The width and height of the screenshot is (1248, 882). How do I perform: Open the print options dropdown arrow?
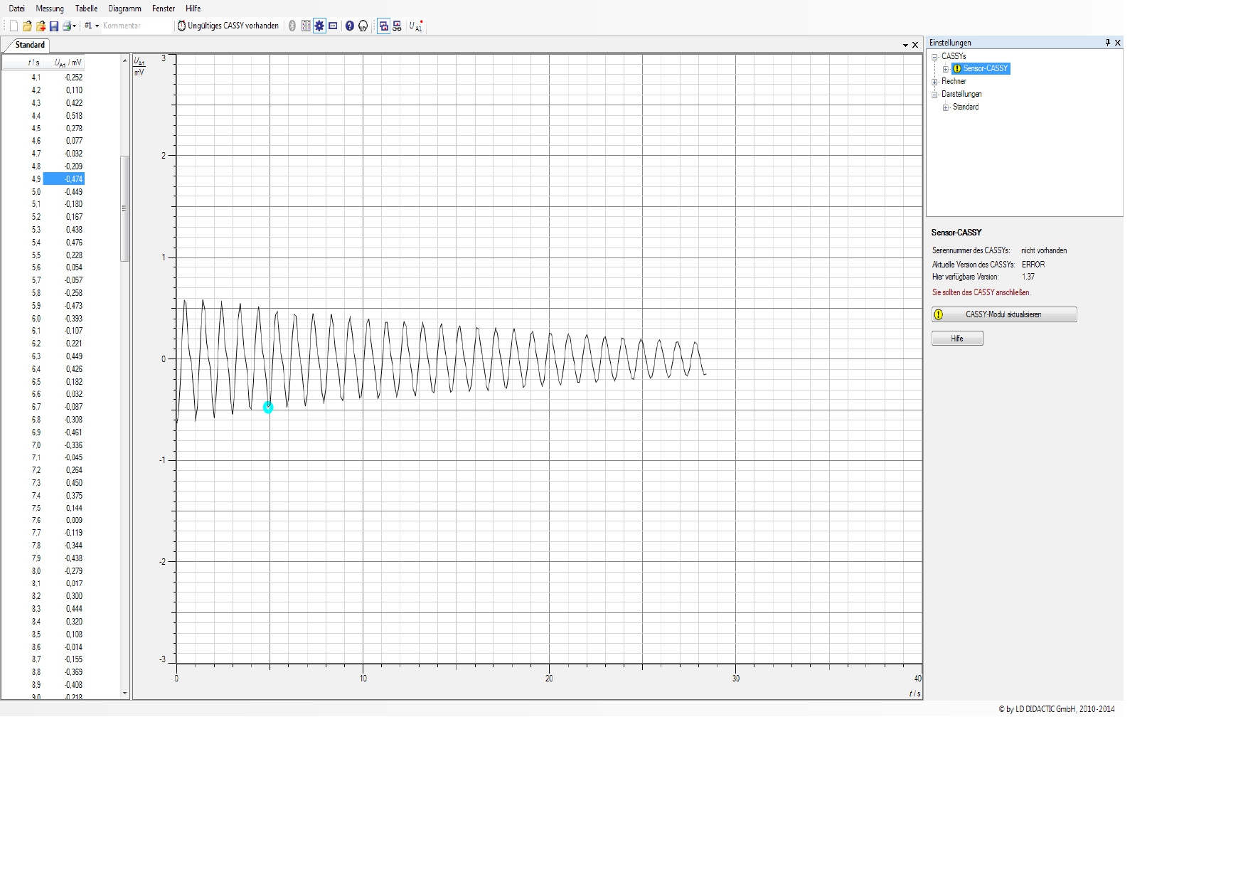(75, 26)
